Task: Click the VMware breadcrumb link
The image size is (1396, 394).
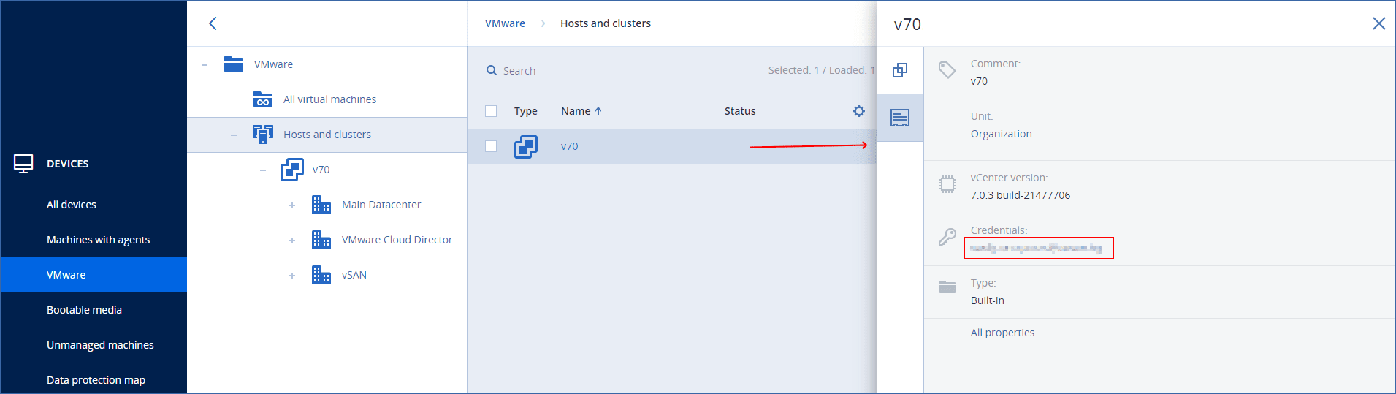Action: click(505, 23)
